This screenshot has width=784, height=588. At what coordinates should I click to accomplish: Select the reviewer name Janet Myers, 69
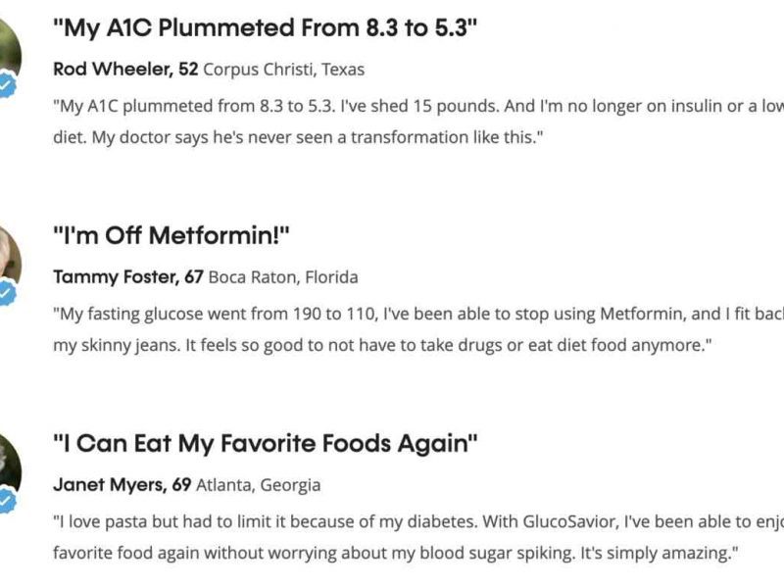click(x=122, y=485)
